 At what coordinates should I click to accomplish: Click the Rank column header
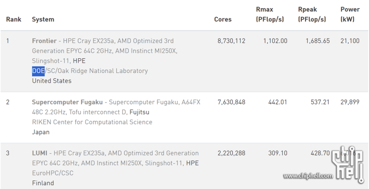coord(14,19)
